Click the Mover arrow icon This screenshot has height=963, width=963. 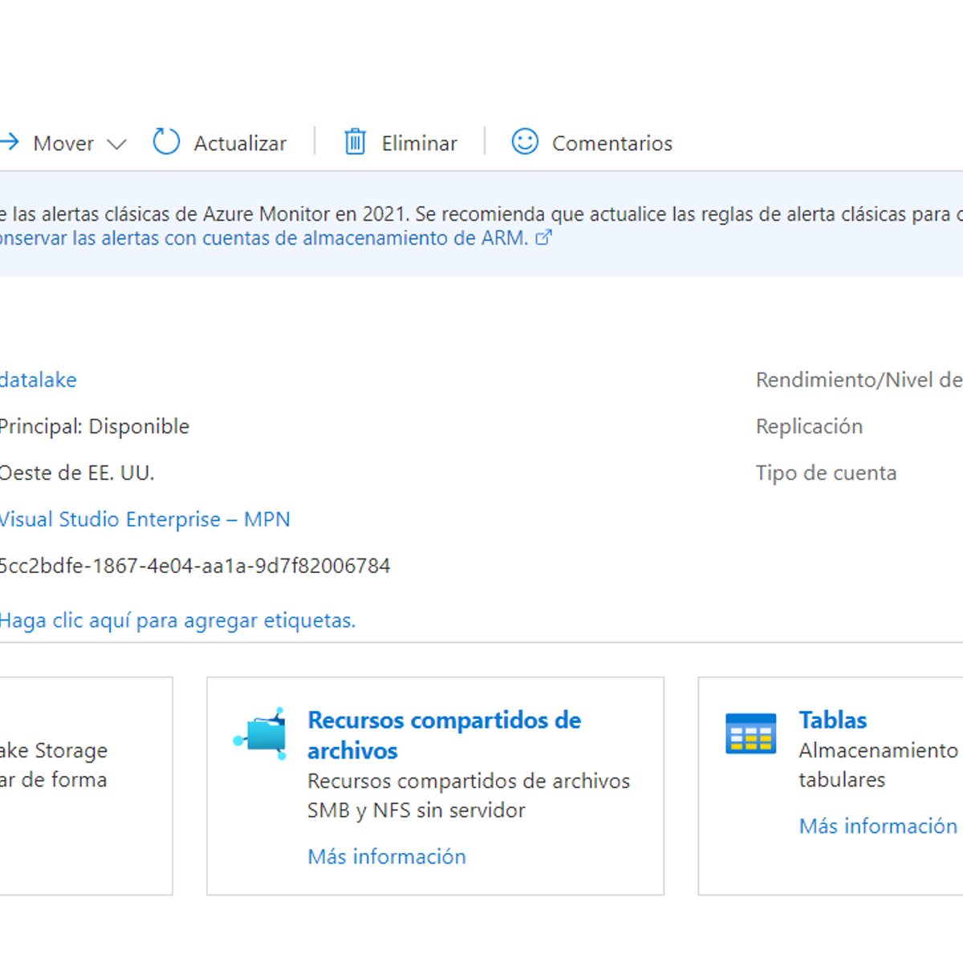pos(10,142)
